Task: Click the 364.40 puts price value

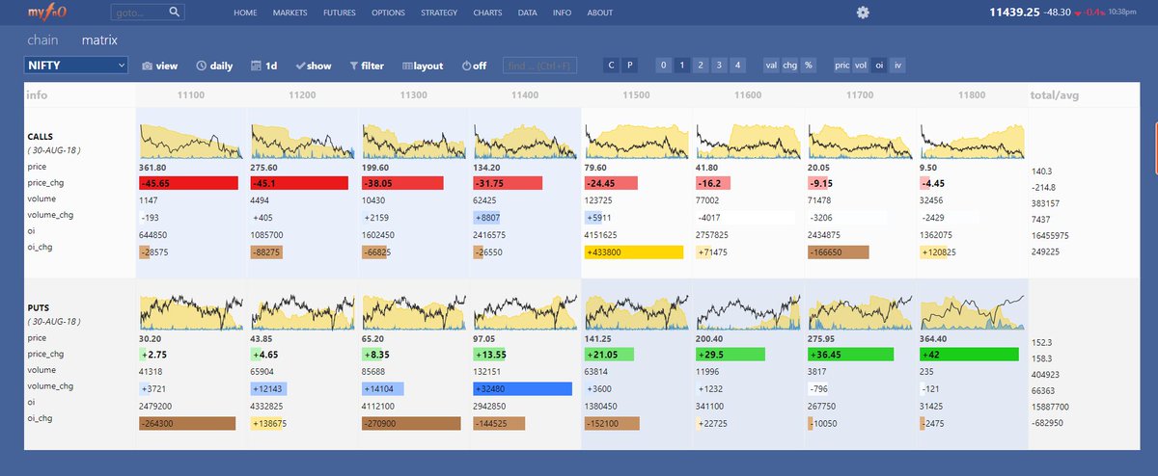Action: 936,338
